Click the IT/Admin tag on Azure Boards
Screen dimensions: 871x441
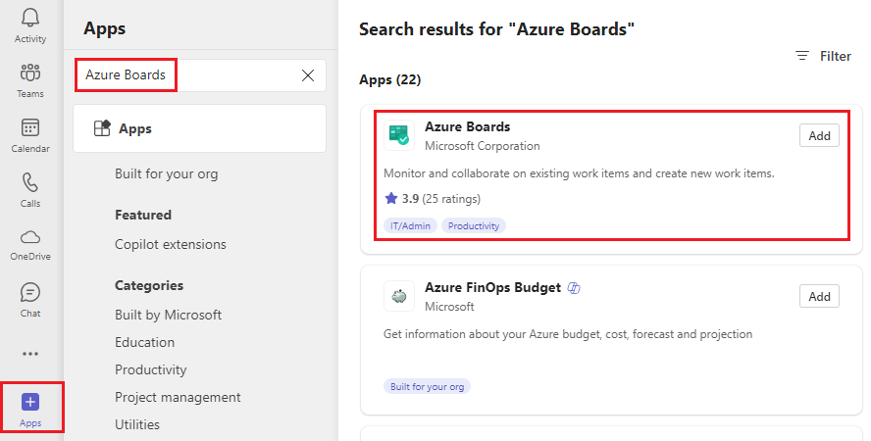coord(410,225)
